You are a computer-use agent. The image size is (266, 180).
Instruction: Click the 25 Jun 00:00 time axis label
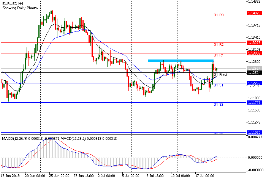tap(59, 176)
